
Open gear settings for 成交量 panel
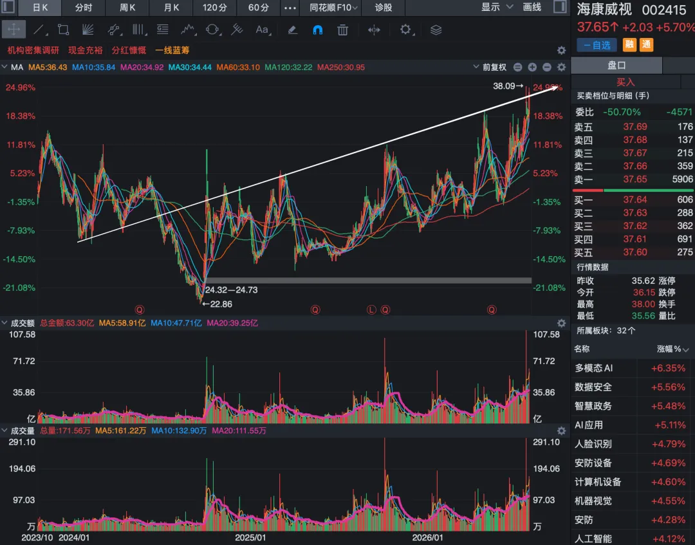coord(561,430)
